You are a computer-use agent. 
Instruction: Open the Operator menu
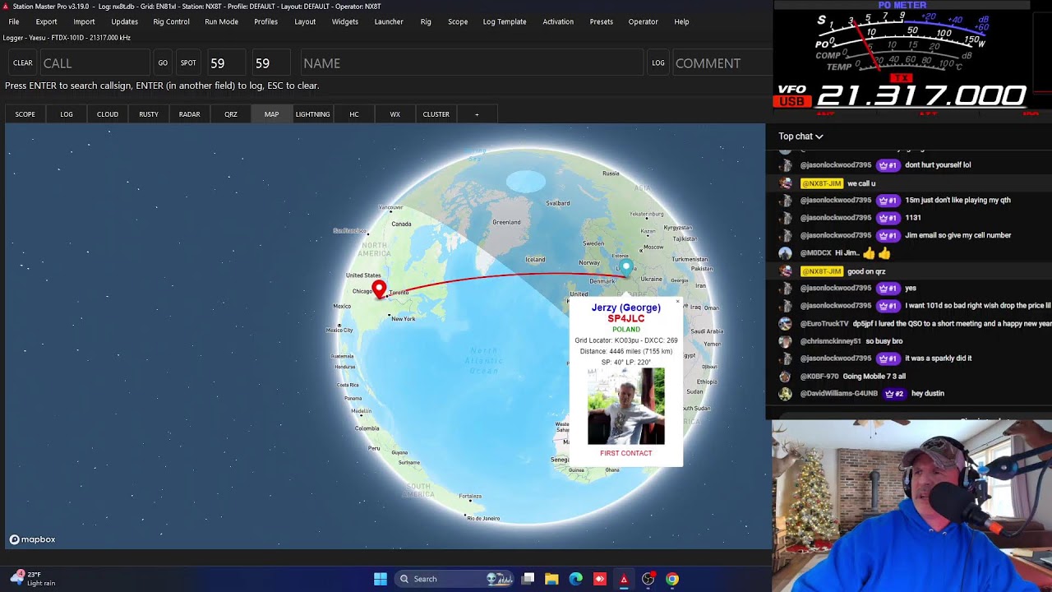pos(644,21)
